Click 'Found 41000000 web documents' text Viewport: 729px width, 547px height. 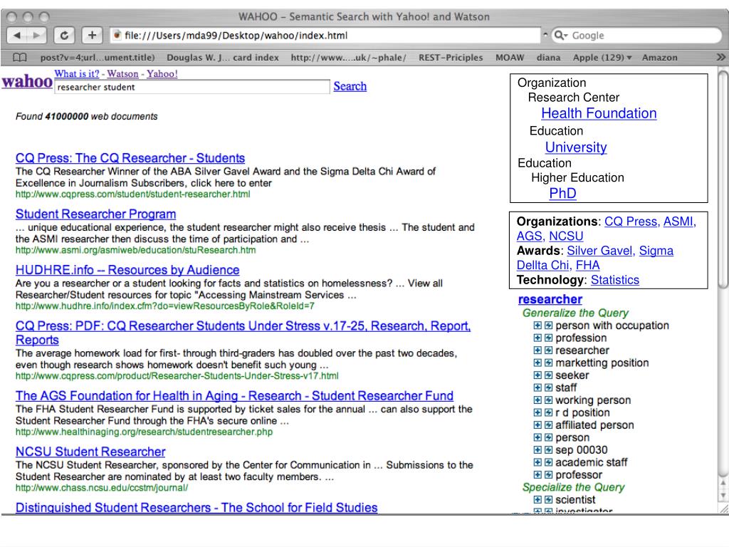pyautogui.click(x=86, y=116)
